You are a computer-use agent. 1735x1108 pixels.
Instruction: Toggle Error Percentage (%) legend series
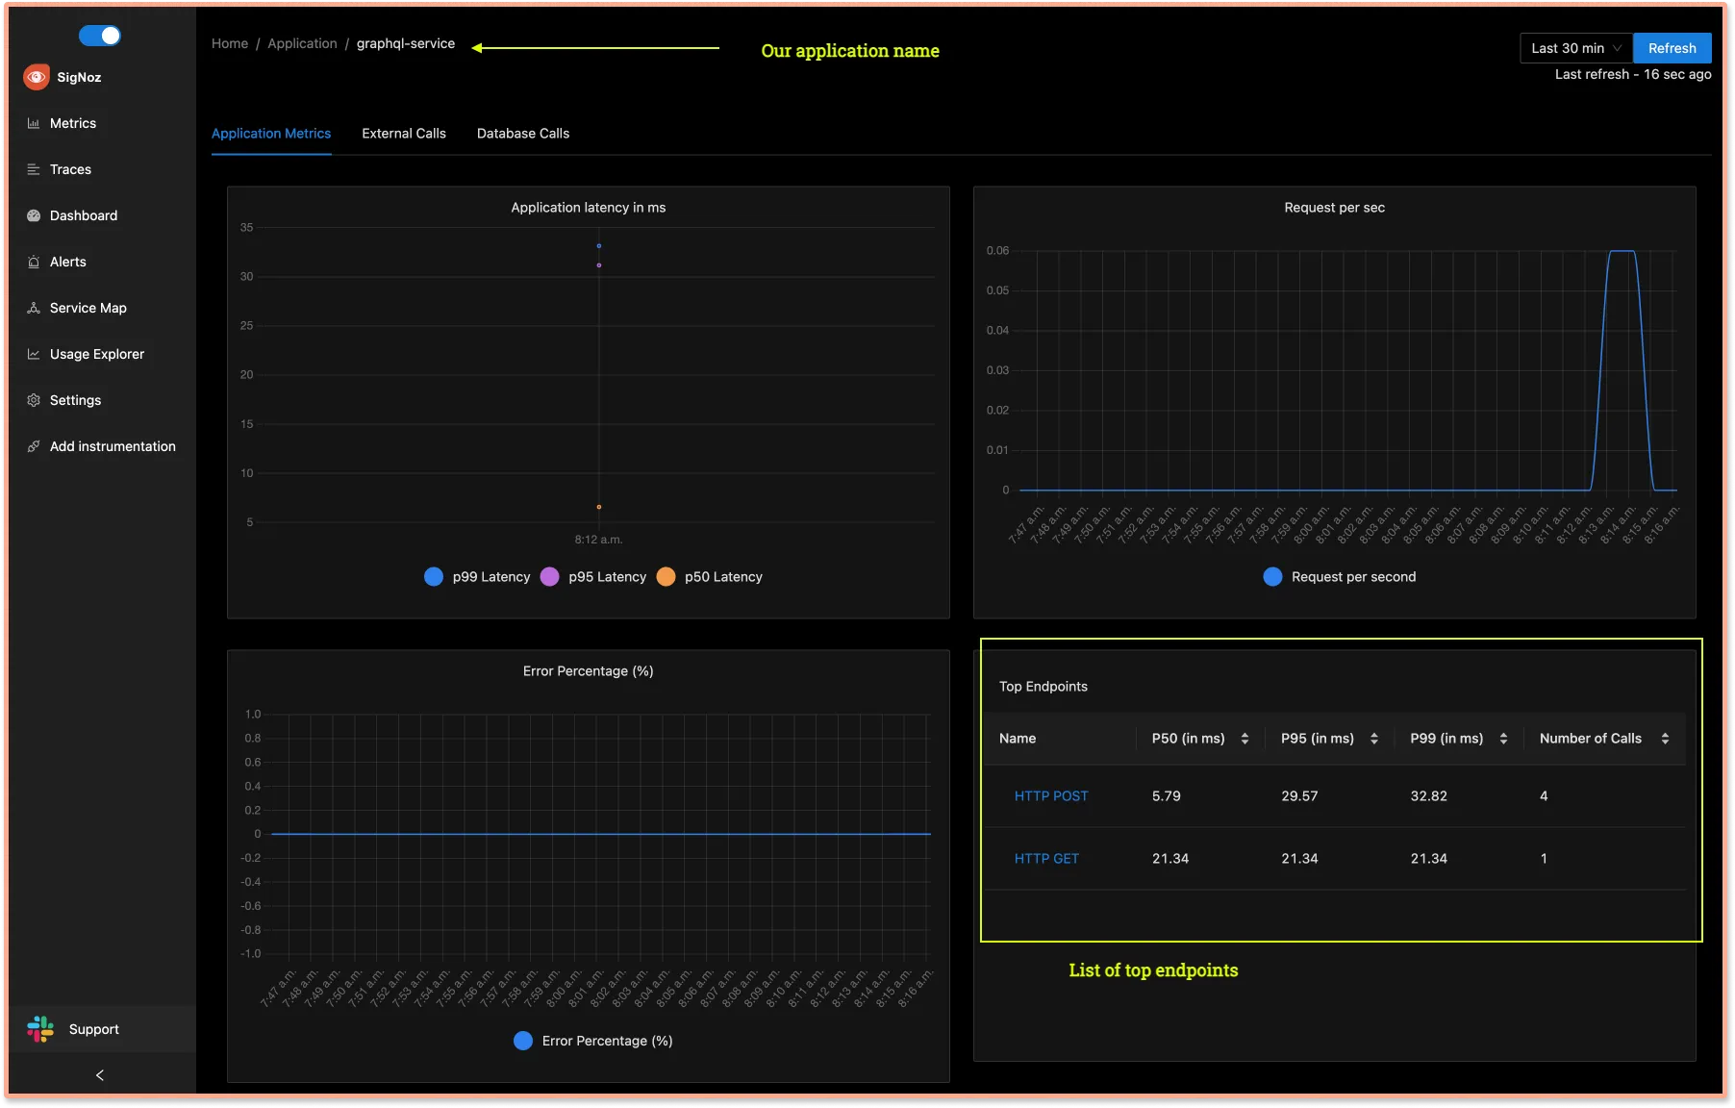point(593,1041)
